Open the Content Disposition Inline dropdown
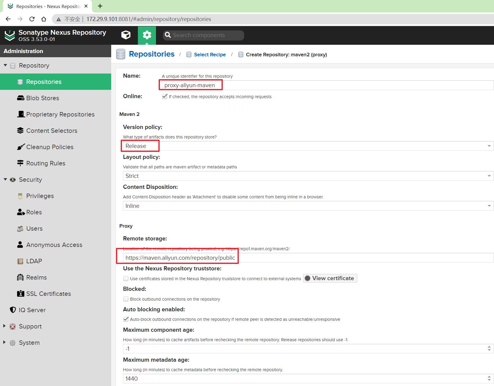The image size is (494, 386). (x=308, y=206)
